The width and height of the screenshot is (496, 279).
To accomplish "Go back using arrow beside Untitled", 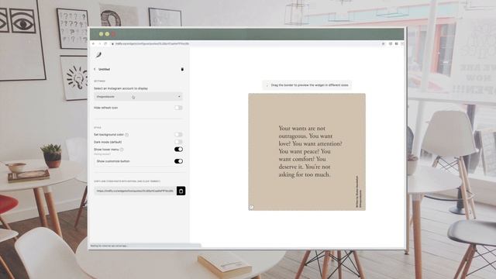I will (95, 69).
